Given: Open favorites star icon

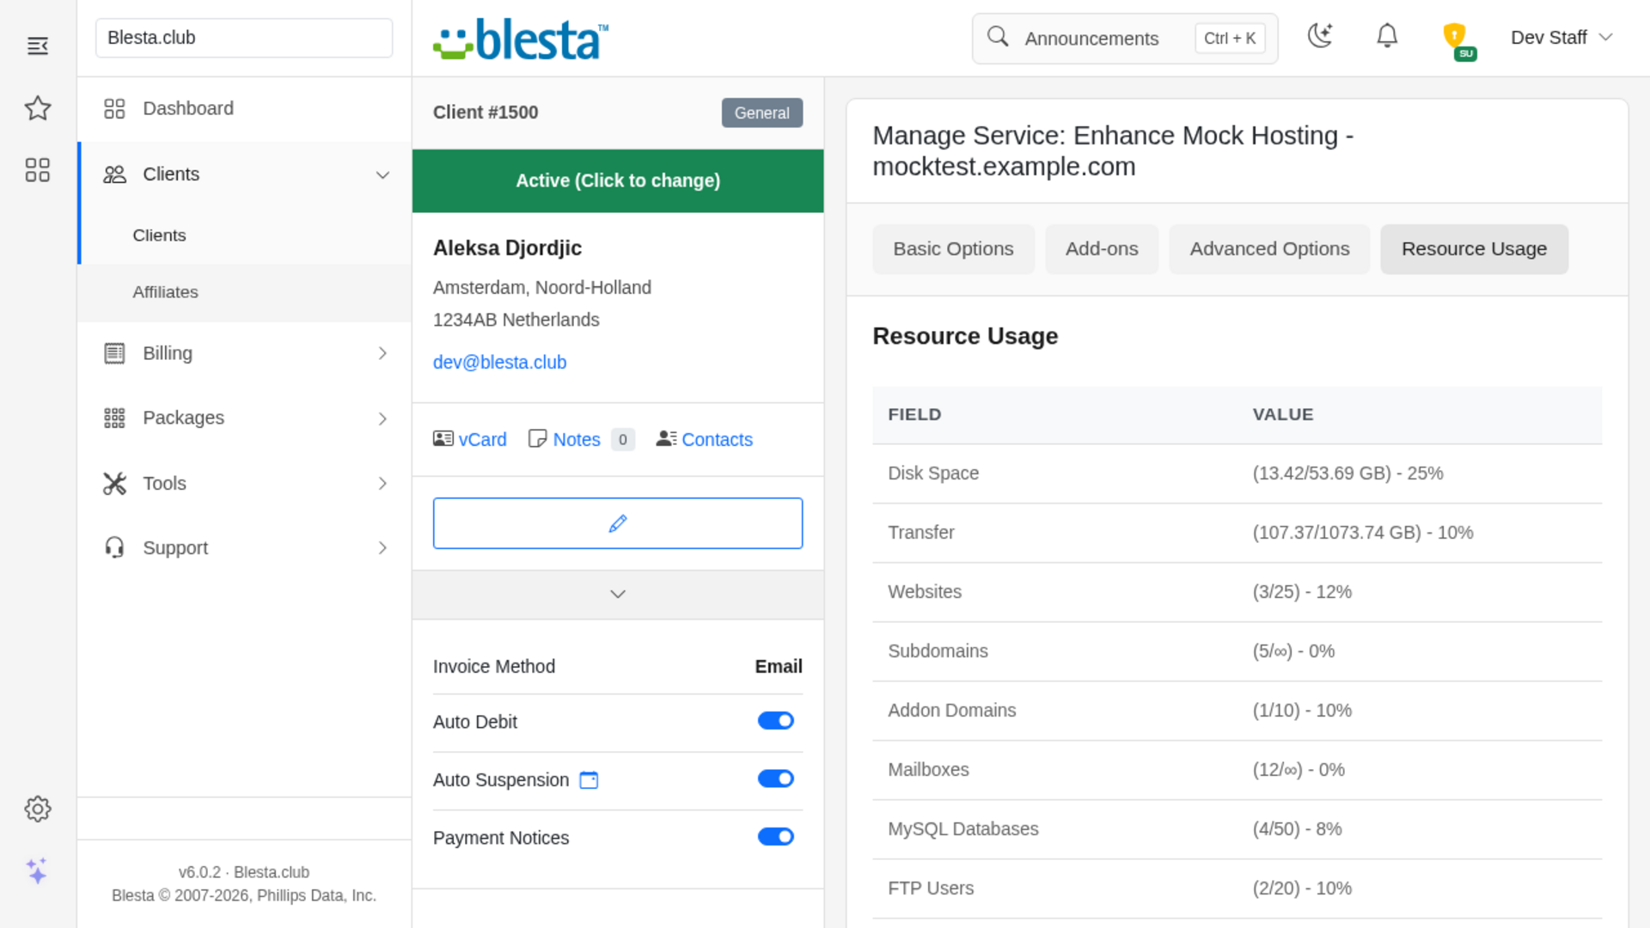Looking at the screenshot, I should pyautogui.click(x=38, y=108).
